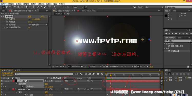Open 合成(C) menu
192x96 pixels.
pyautogui.click(x=19, y=4)
